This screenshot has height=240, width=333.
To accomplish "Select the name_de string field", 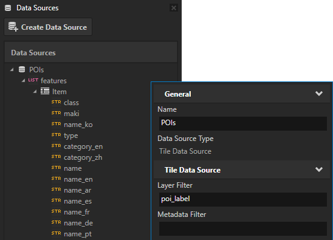I will click(78, 223).
